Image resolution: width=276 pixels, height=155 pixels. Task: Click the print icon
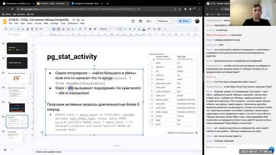28,29
